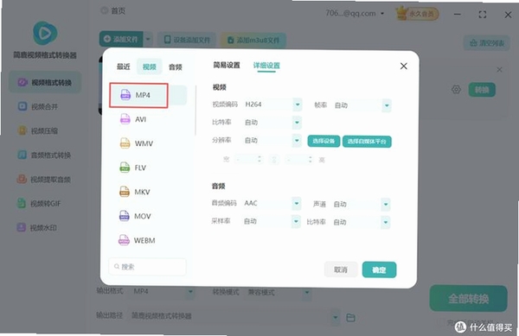Click 清空列表 button
Viewport: 519px width, 336px height.
(486, 43)
